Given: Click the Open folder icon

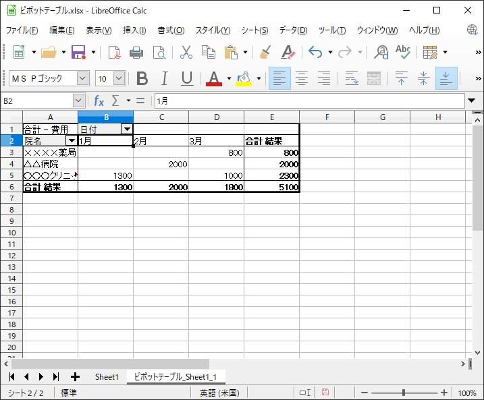Looking at the screenshot, I should coord(49,52).
